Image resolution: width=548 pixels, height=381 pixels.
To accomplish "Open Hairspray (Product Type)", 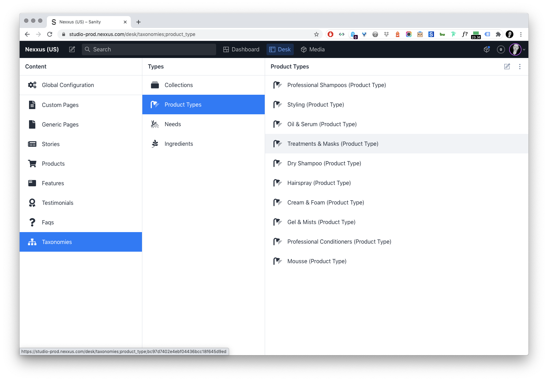I will click(397, 183).
